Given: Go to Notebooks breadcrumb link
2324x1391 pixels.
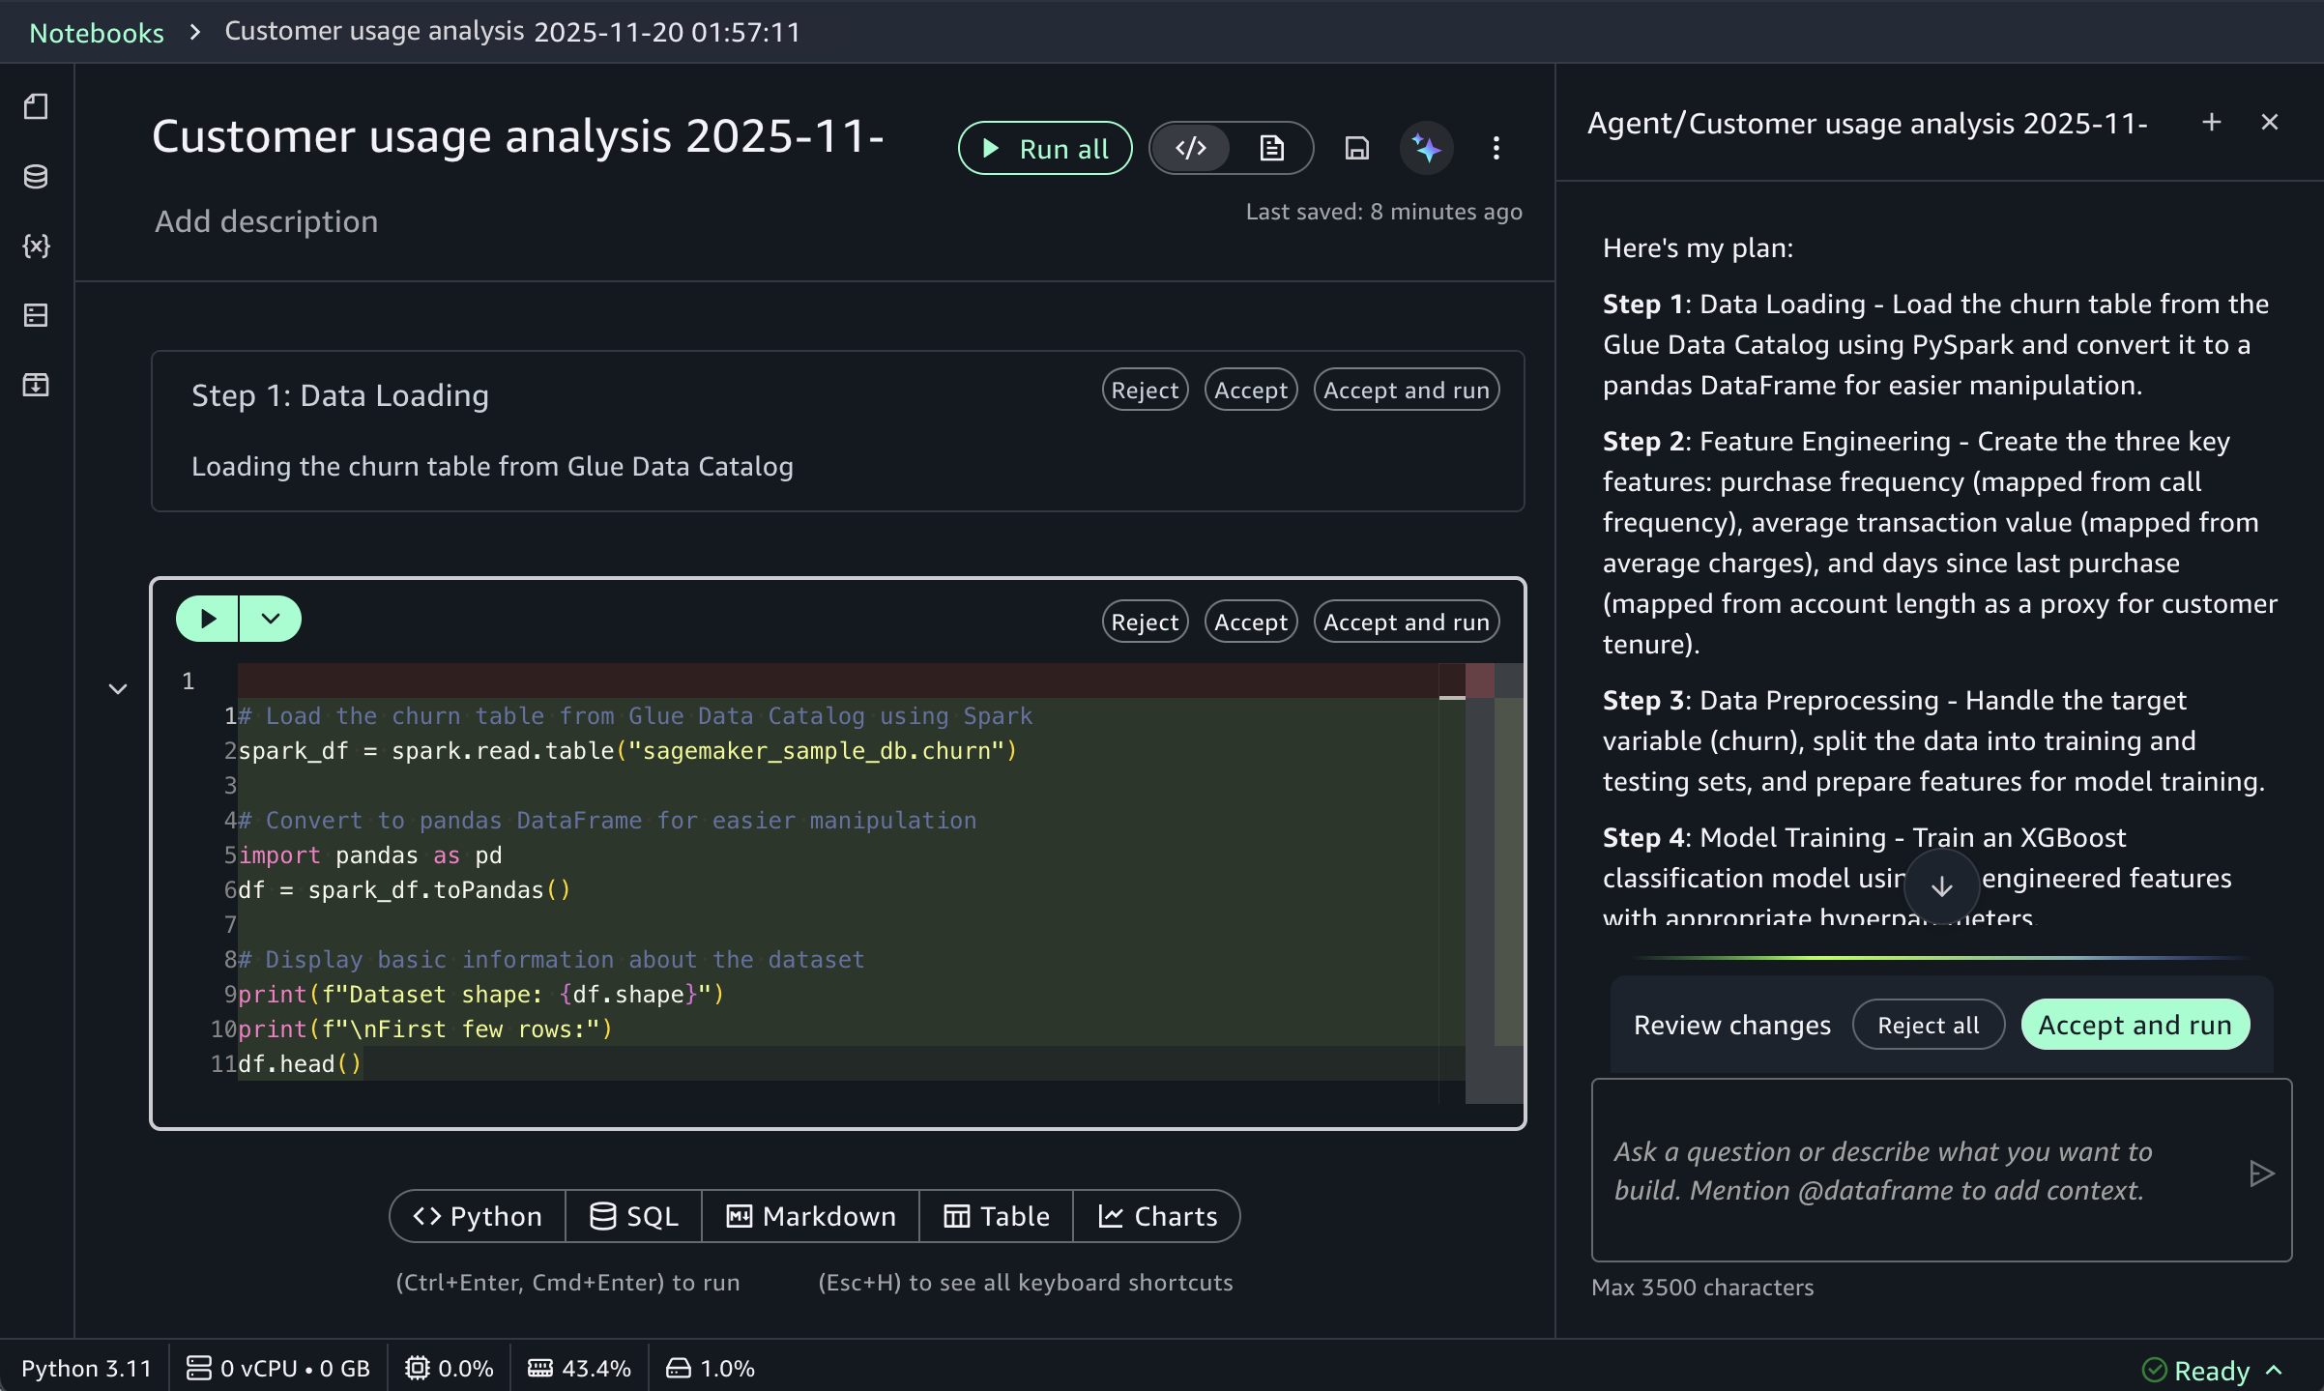Looking at the screenshot, I should click(x=97, y=32).
